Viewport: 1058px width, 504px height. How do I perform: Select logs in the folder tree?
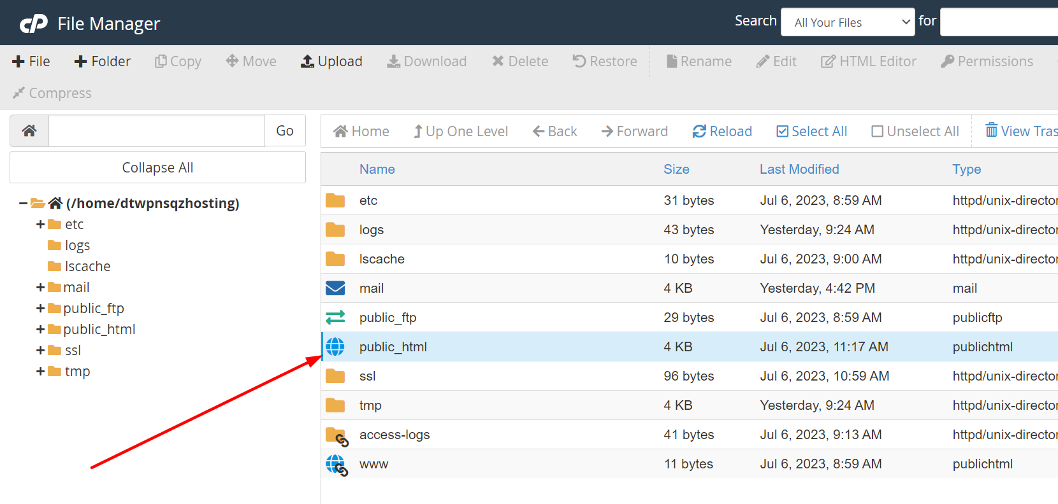click(77, 246)
